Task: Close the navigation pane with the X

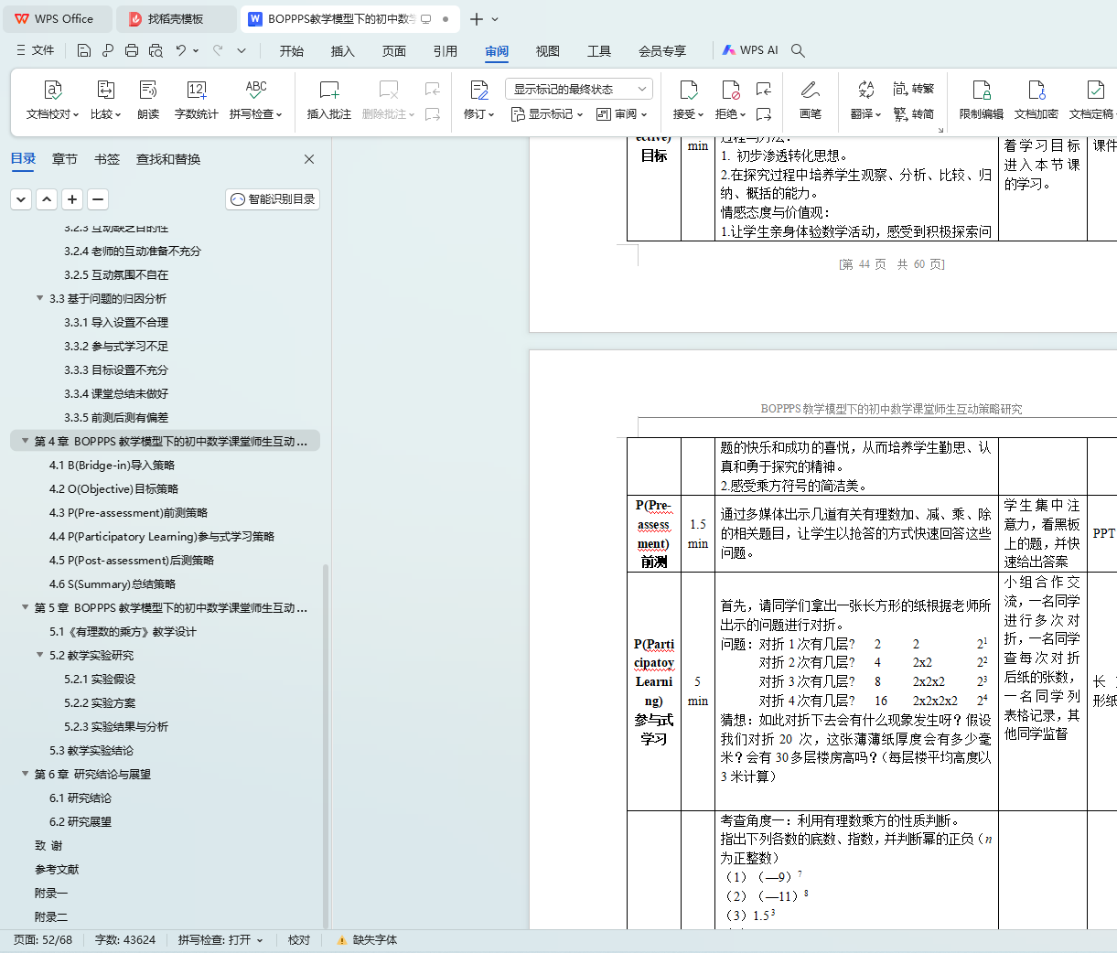Action: 309,159
